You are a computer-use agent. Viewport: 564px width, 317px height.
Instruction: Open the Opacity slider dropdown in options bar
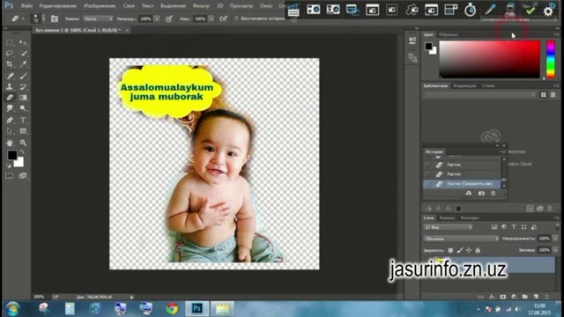(157, 18)
